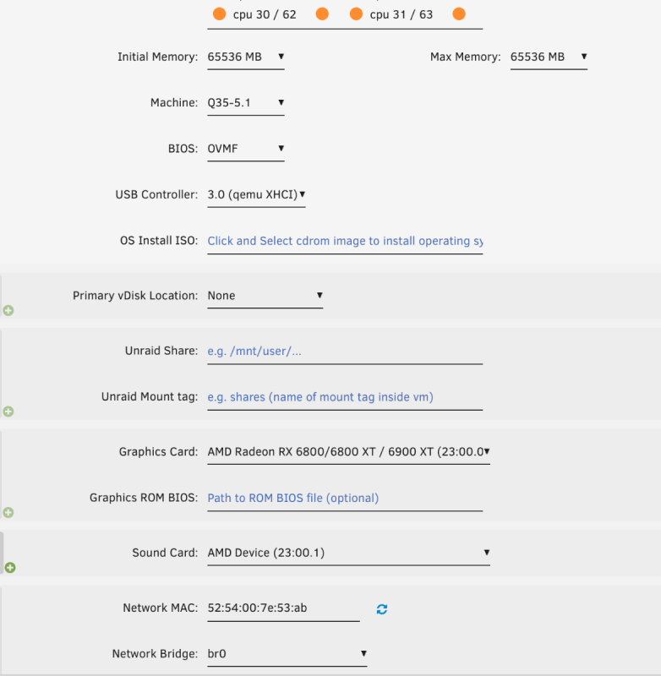Screen dimensions: 661x676
Task: Add another vDisk with green plus icon
Action: pos(8,311)
